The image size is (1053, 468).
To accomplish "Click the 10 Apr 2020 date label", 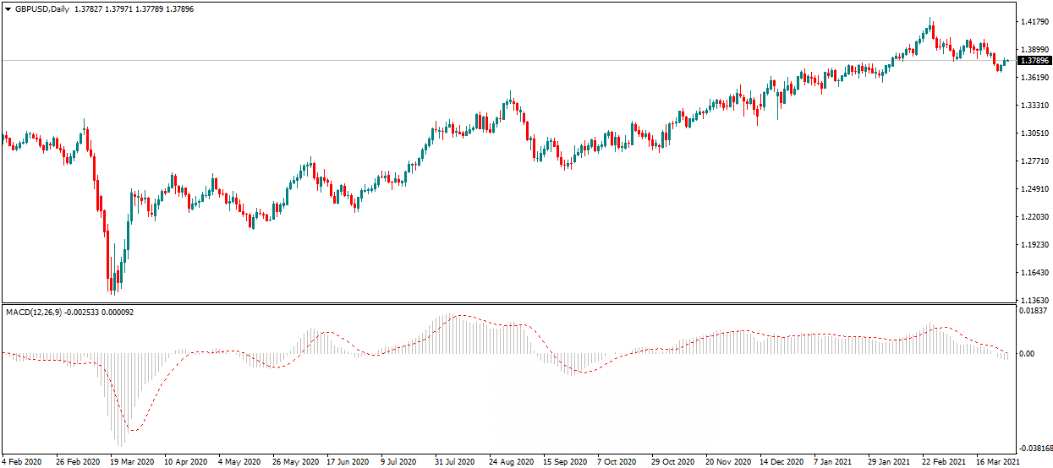I will pos(185,462).
